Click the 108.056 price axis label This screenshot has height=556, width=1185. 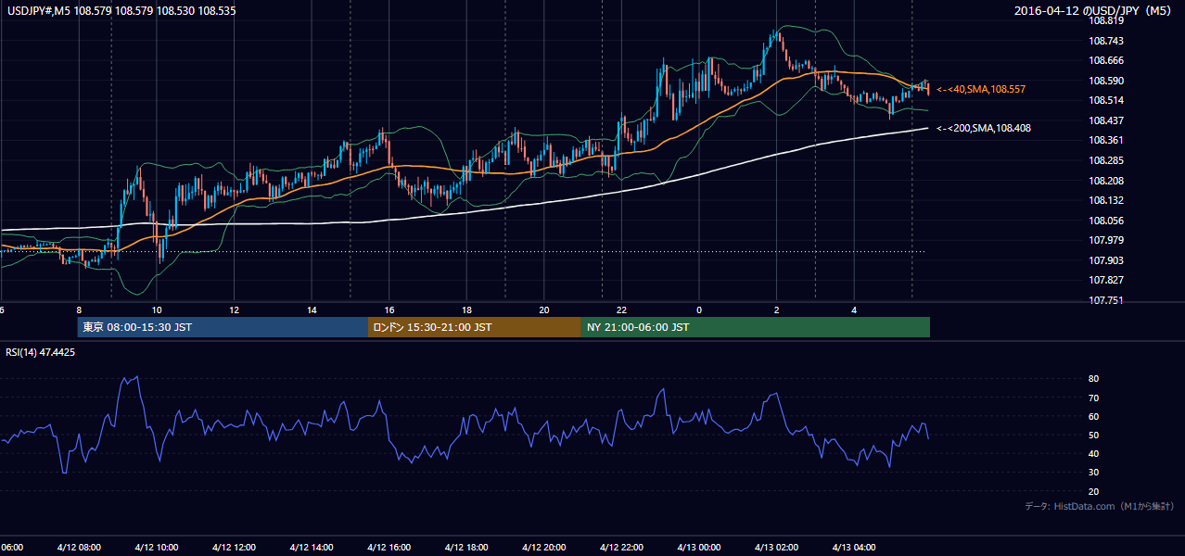(x=1107, y=221)
